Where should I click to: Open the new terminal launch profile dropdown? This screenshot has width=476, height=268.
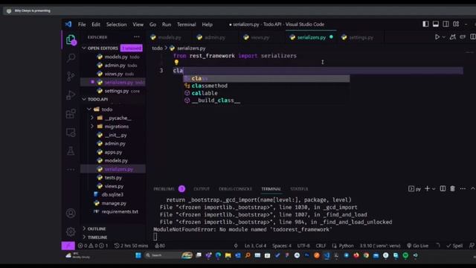pyautogui.click(x=434, y=189)
